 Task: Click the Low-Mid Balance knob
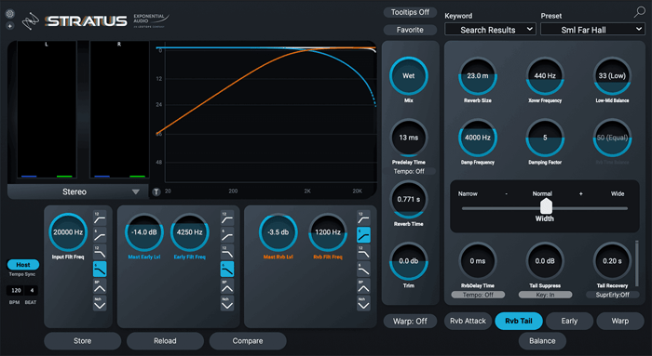pyautogui.click(x=612, y=76)
